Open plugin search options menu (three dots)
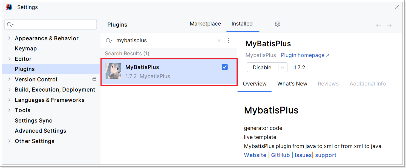The width and height of the screenshot is (406, 168). click(x=228, y=41)
